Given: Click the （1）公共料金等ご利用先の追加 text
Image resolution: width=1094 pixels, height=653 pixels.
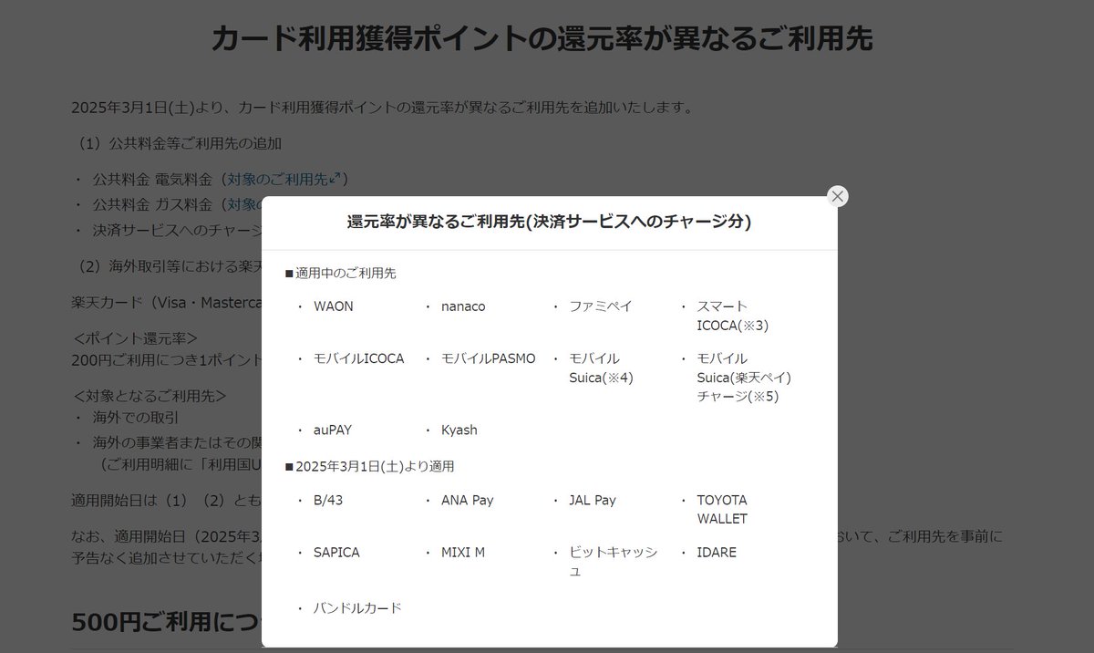Looking at the screenshot, I should pyautogui.click(x=177, y=143).
